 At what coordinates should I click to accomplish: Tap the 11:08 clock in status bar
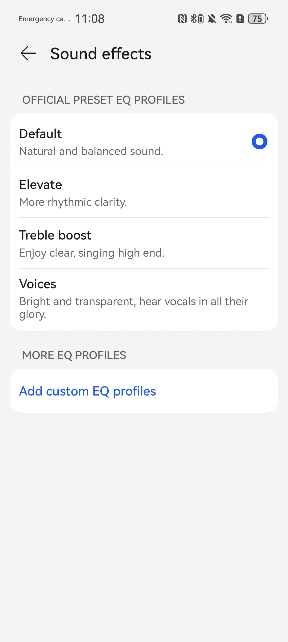point(90,19)
